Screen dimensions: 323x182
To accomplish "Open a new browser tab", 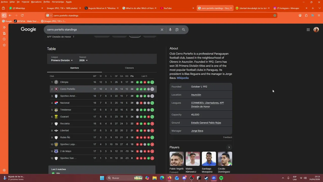I will tap(313, 8).
